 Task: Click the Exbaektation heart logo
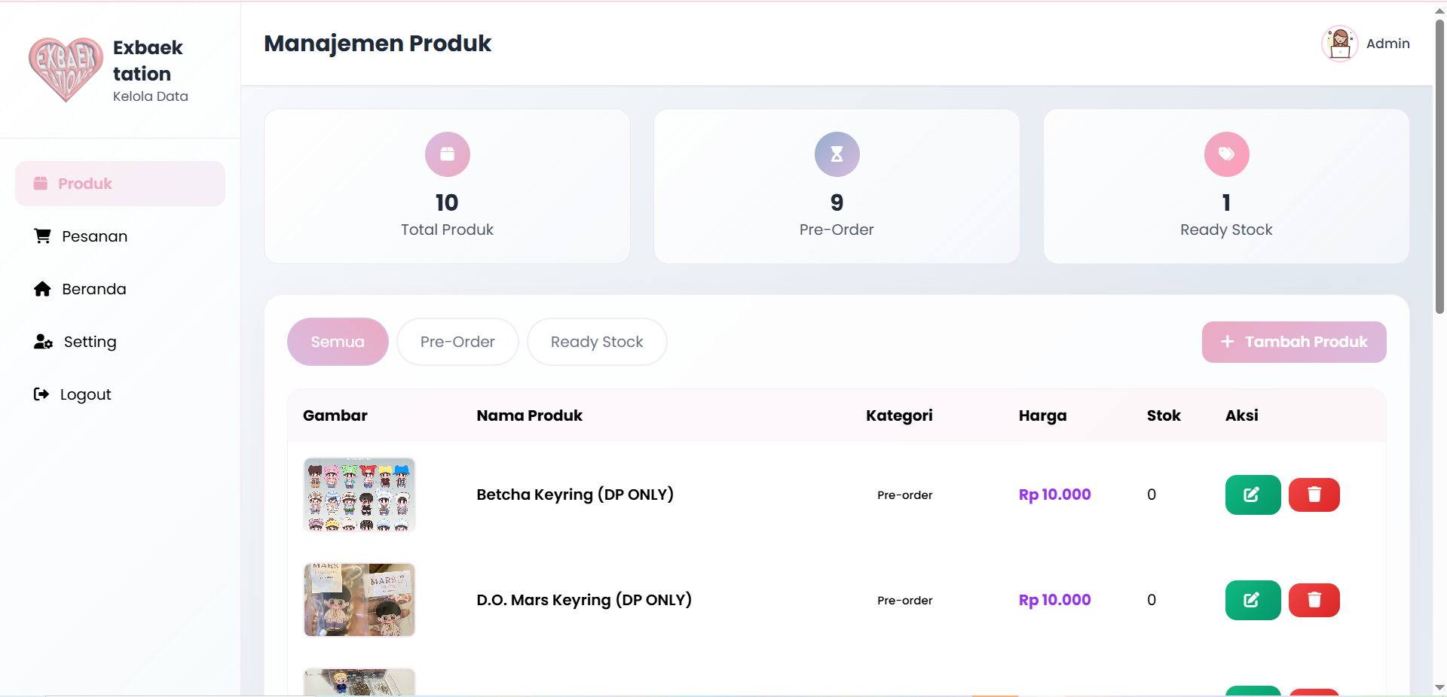pyautogui.click(x=66, y=69)
